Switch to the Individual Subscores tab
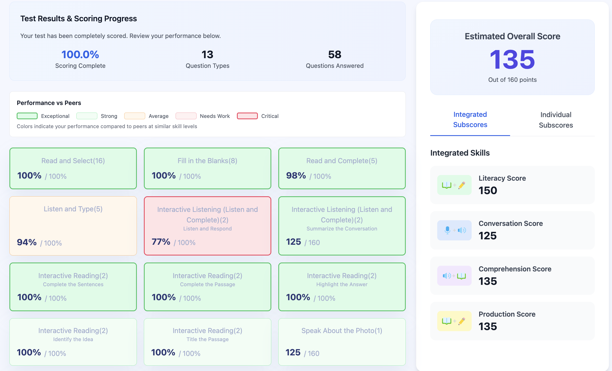Screen dimensions: 612x371 [556, 120]
